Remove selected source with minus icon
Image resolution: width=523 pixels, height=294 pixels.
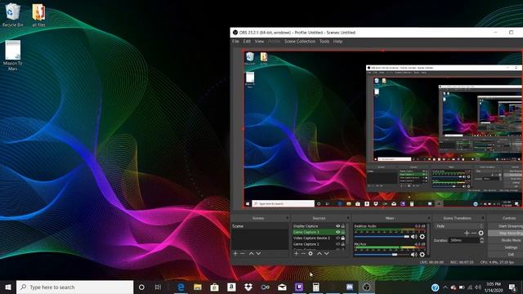tap(303, 254)
